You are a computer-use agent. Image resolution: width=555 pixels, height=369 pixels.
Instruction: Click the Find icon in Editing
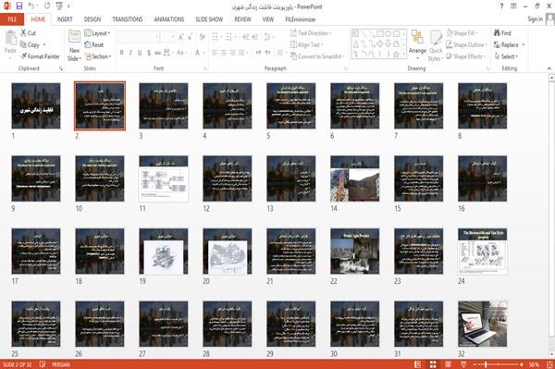[497, 33]
